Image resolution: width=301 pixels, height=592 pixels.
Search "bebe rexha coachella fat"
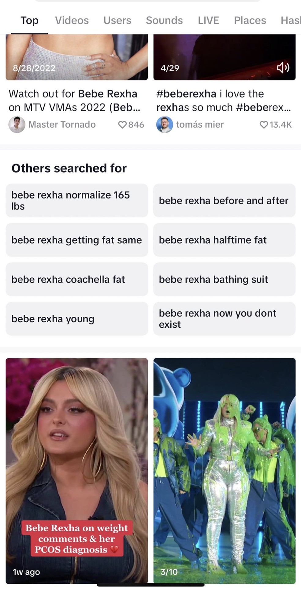coord(76,279)
